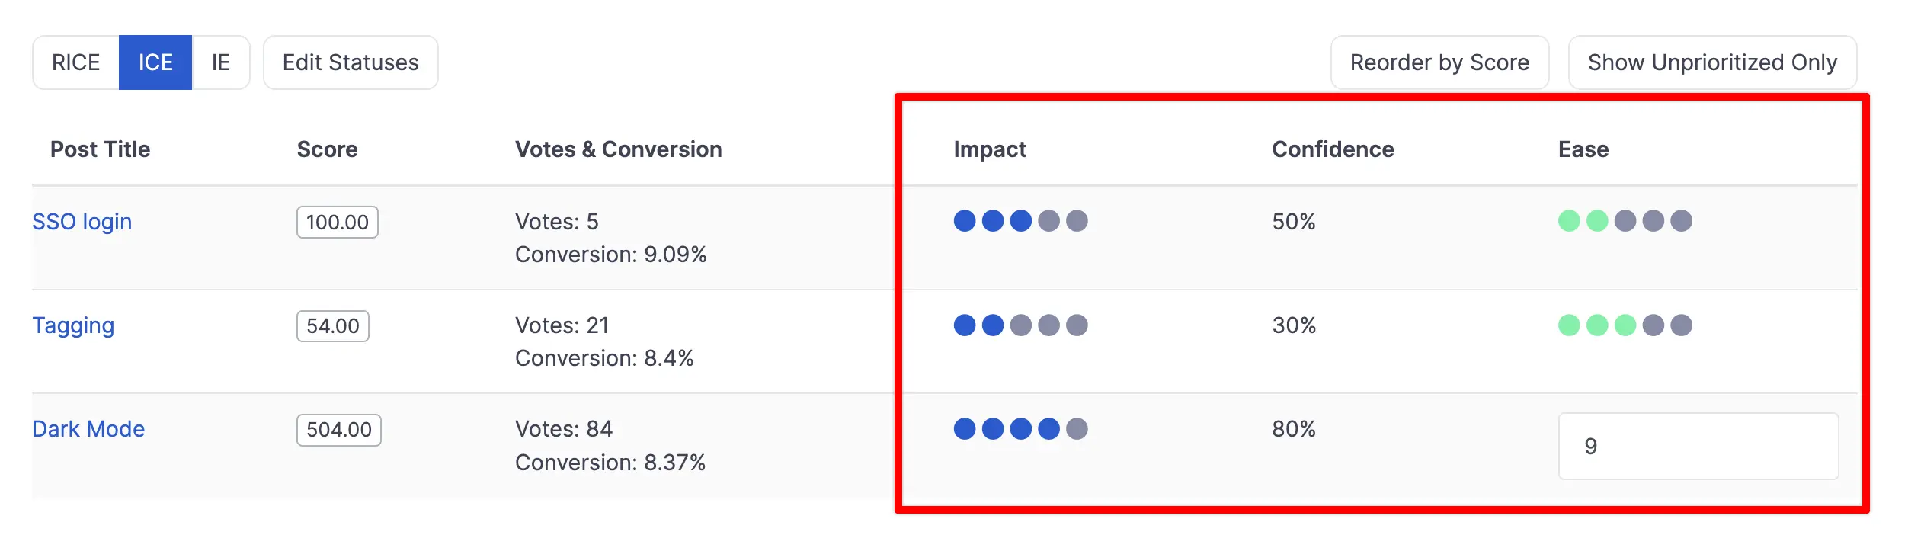Click the Dark Mode ease input field

[x=1698, y=447]
